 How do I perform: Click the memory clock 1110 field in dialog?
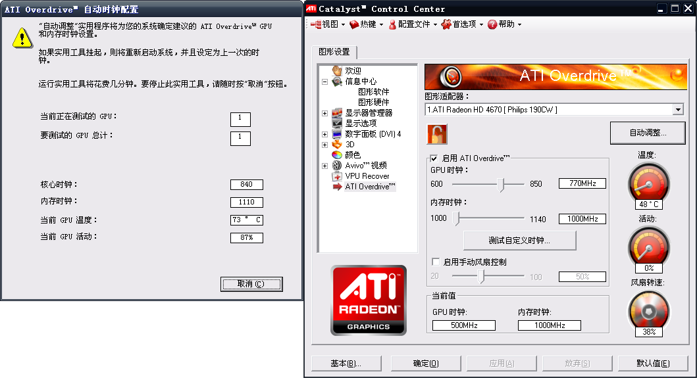[247, 202]
